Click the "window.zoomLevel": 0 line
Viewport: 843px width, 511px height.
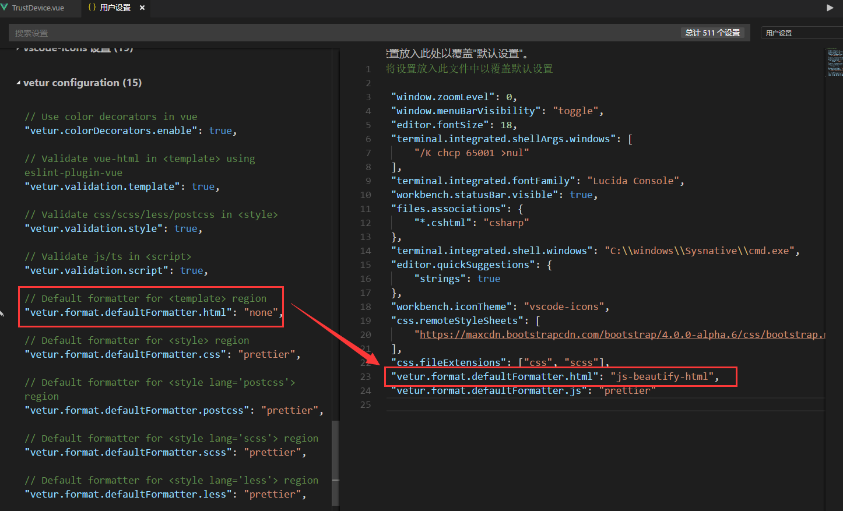(x=454, y=97)
